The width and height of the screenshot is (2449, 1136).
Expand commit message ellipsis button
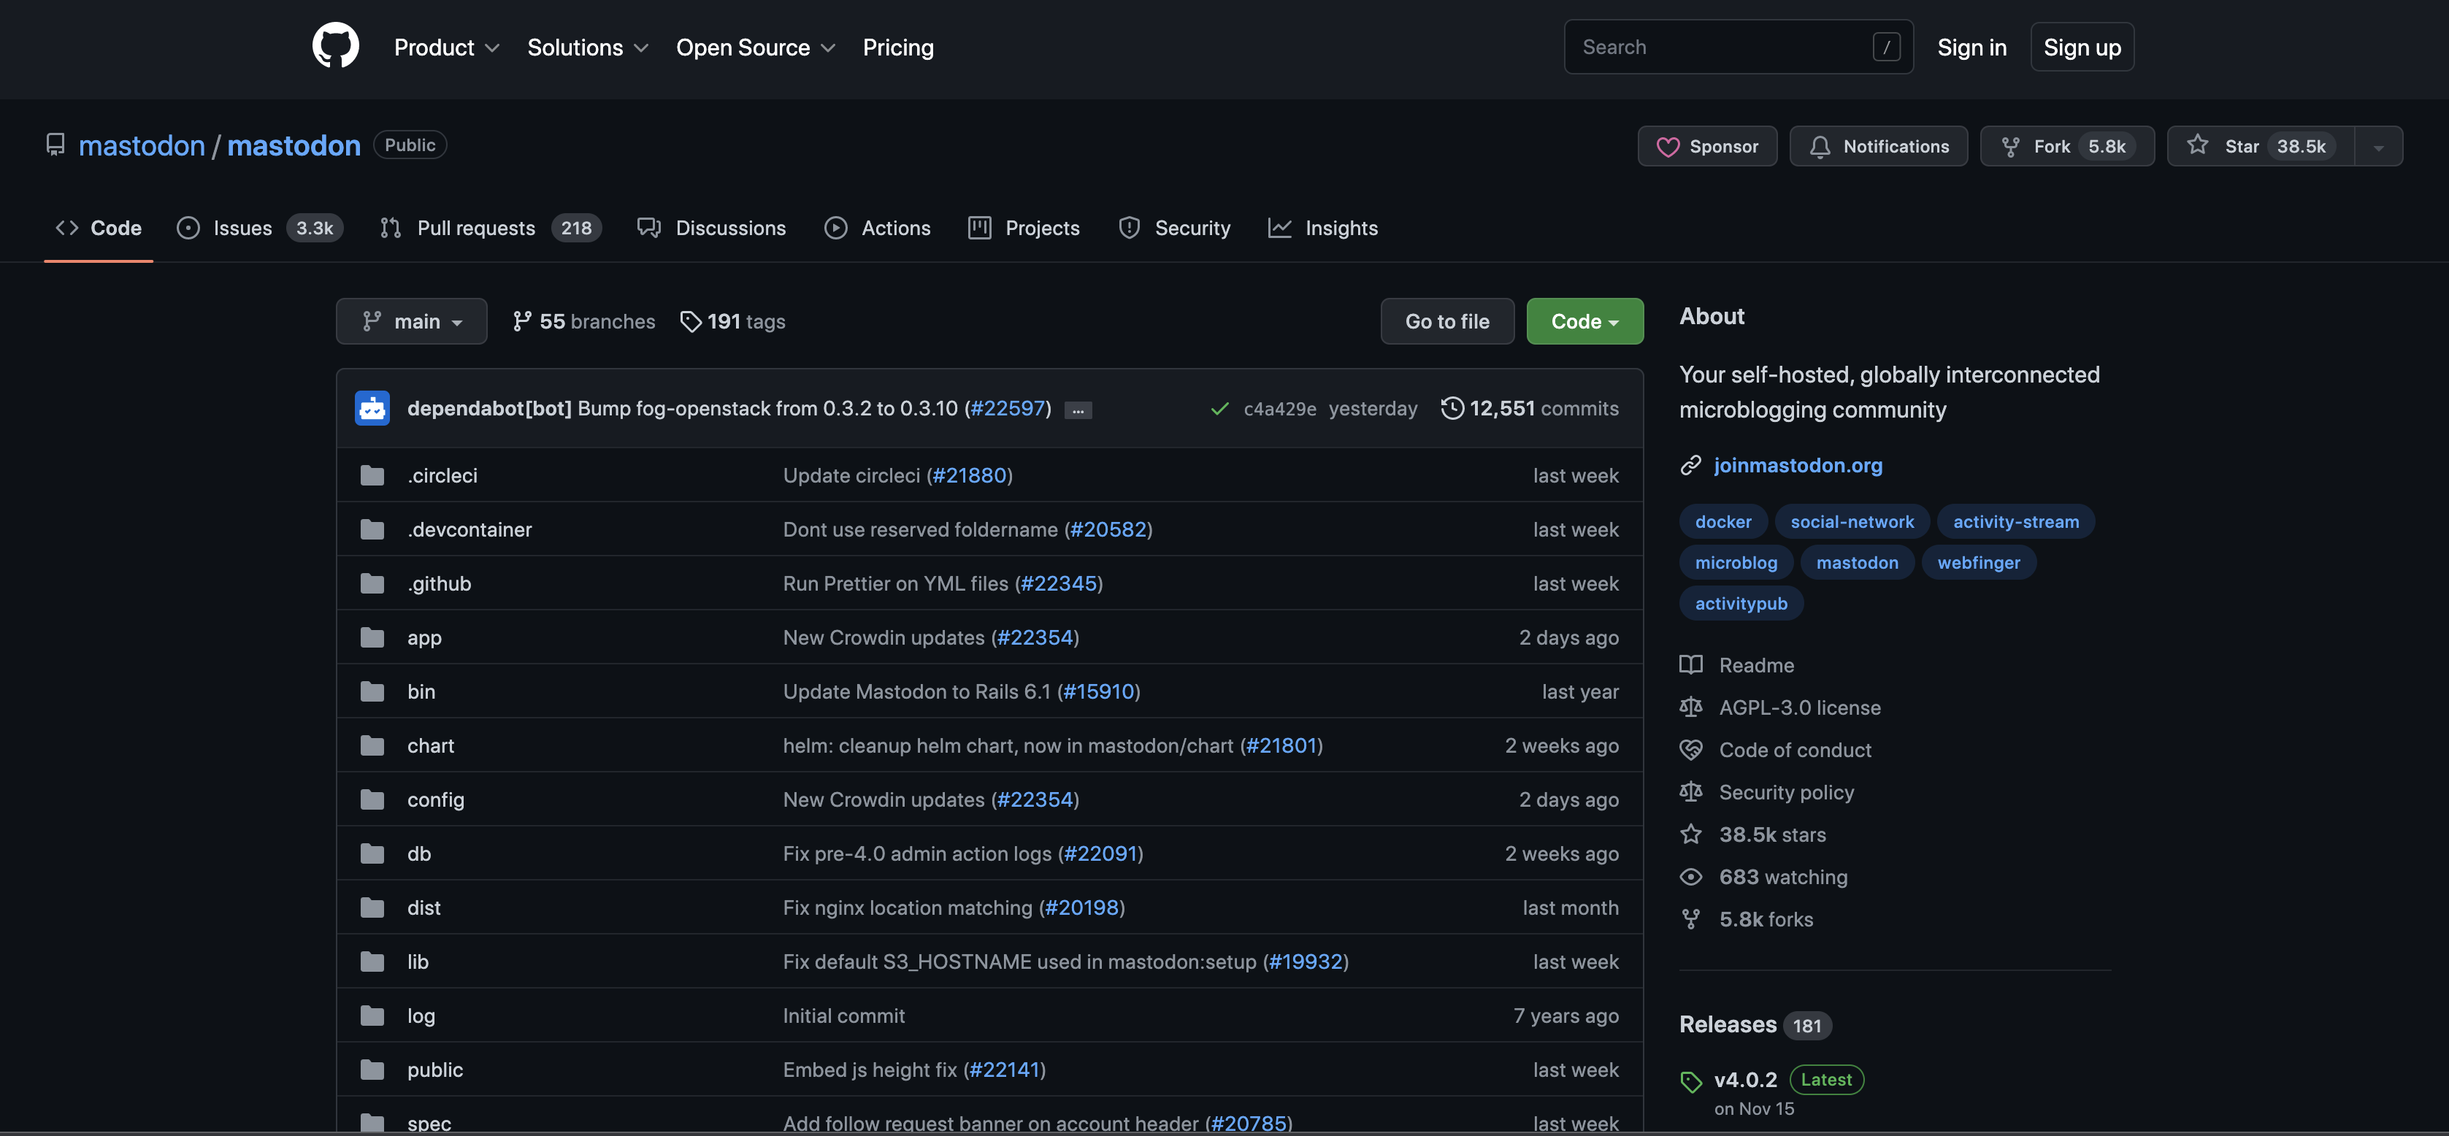point(1077,411)
